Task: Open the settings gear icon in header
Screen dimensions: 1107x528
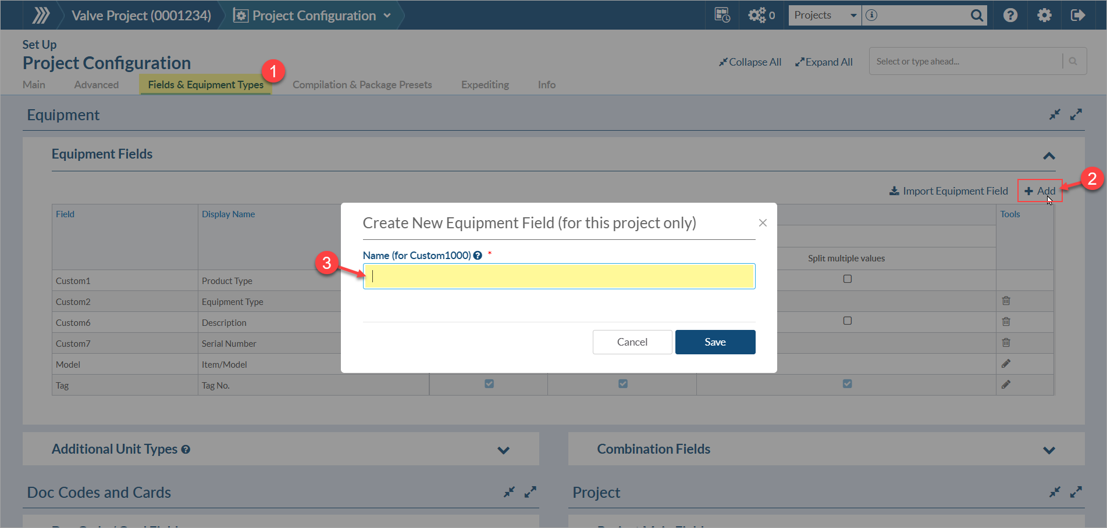Action: tap(1044, 15)
